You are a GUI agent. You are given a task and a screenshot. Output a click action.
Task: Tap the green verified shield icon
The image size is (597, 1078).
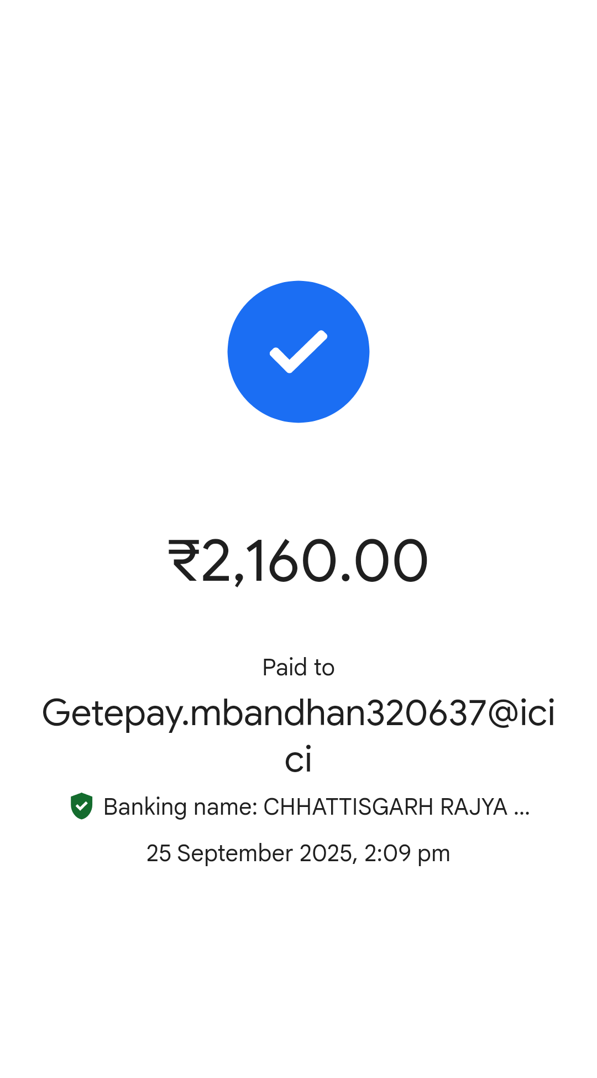(x=81, y=806)
